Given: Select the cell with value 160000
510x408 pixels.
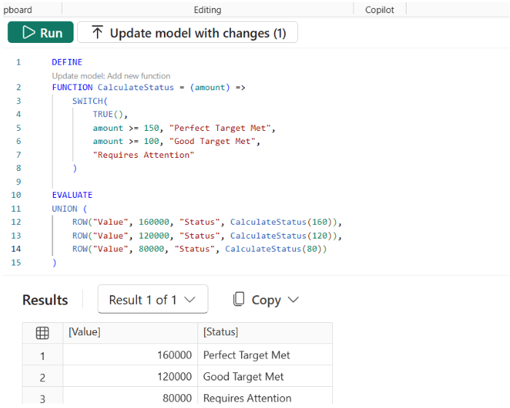Looking at the screenshot, I should (130, 355).
